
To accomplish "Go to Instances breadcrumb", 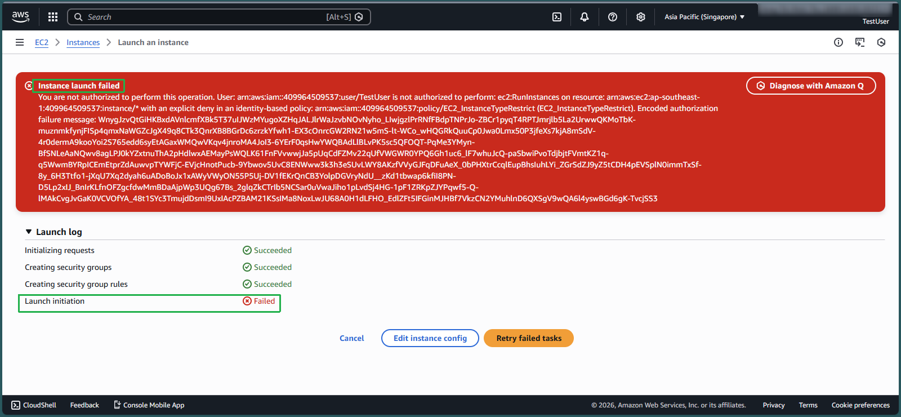I will (x=83, y=42).
